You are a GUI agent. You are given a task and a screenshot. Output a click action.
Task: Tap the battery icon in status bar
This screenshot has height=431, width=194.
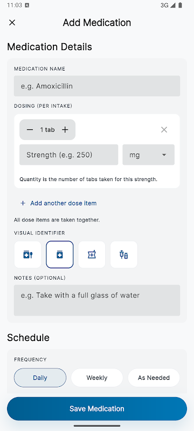(180, 5)
